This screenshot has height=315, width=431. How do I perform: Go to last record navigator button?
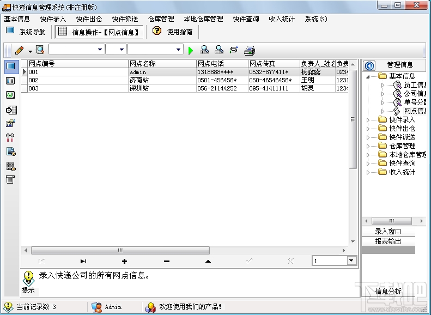point(83,261)
